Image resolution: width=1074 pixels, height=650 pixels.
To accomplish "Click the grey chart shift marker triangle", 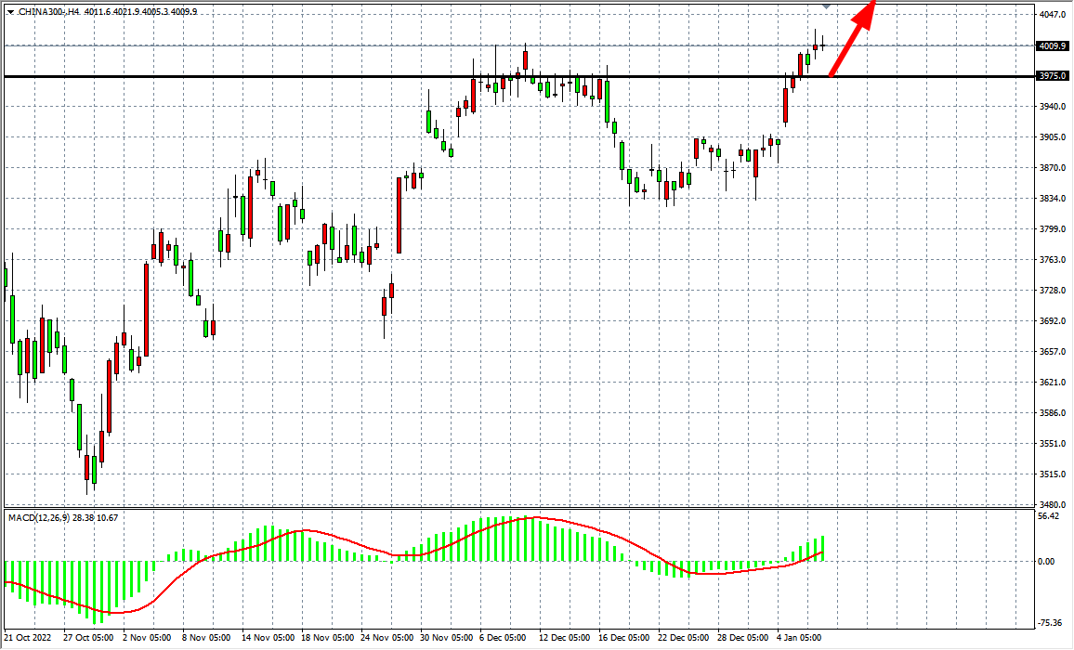I will [827, 6].
